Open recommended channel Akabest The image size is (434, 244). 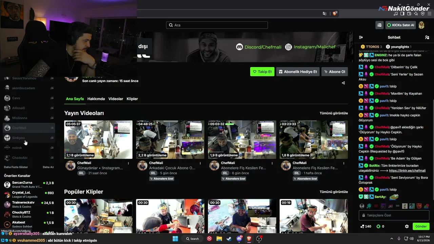pyautogui.click(x=28, y=224)
